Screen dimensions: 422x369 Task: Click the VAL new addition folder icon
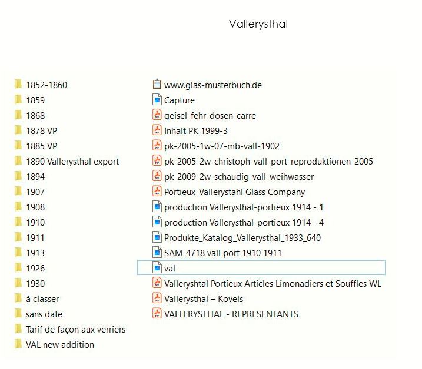tap(18, 344)
